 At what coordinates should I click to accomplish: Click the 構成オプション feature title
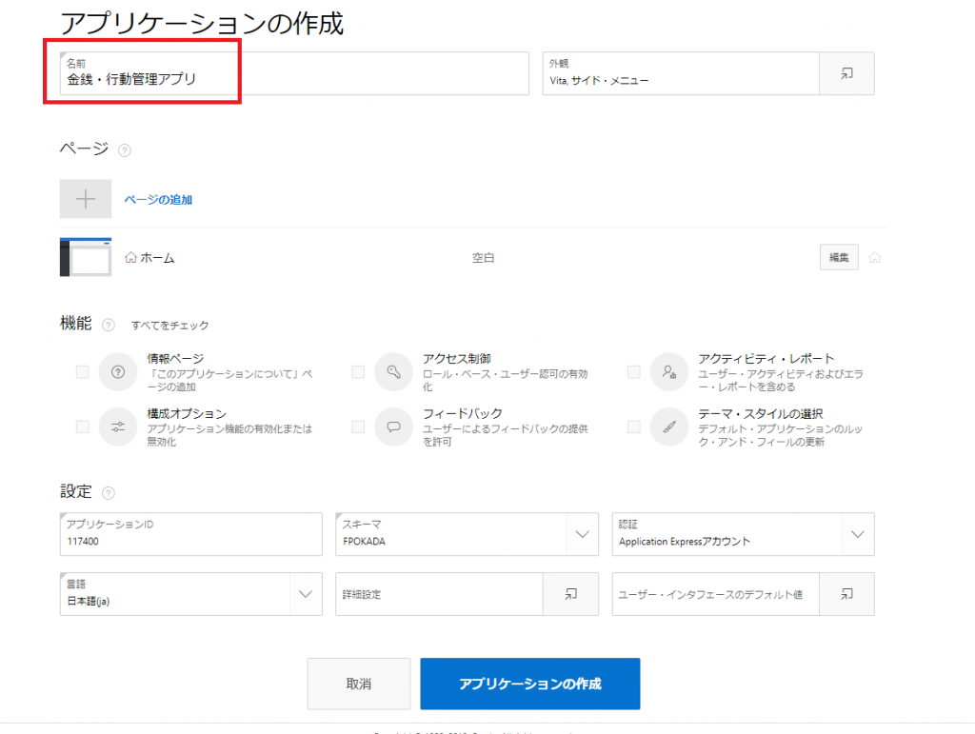[x=187, y=413]
